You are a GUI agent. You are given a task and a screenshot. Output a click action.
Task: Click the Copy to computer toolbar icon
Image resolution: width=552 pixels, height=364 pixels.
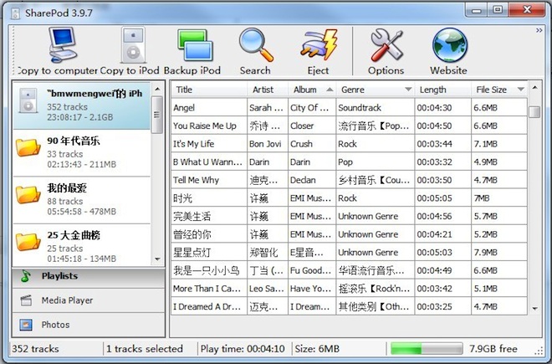(x=63, y=45)
